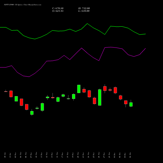
Task: Click the 20 Nov date label
Action: (x=78, y=155)
